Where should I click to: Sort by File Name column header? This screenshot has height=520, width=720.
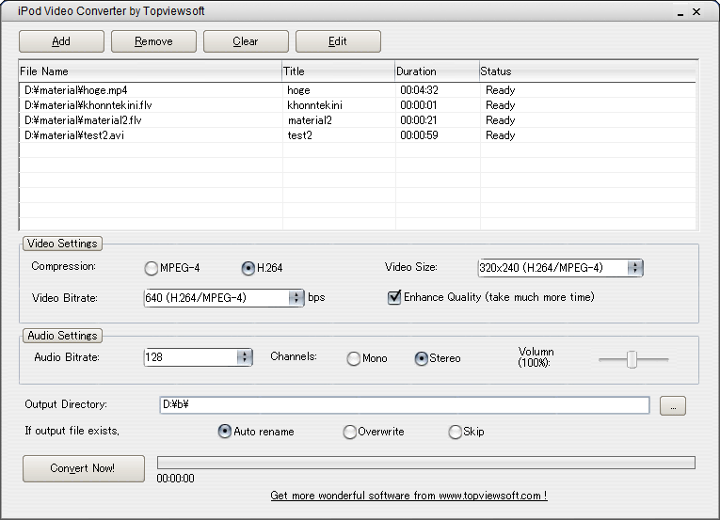pos(151,71)
